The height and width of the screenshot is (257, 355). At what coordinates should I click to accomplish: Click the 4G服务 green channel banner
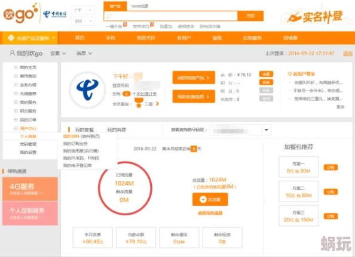[x=30, y=189]
